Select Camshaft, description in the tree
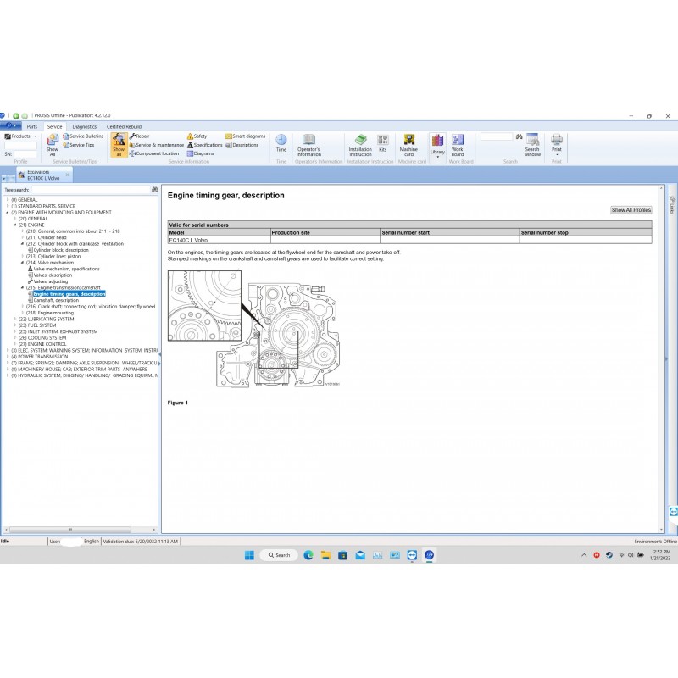This screenshot has height=678, width=678. (x=56, y=300)
